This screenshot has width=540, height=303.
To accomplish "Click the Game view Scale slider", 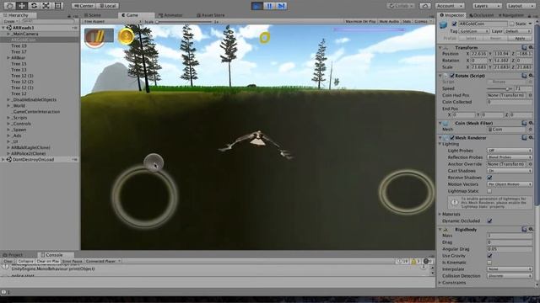I will coord(184,22).
